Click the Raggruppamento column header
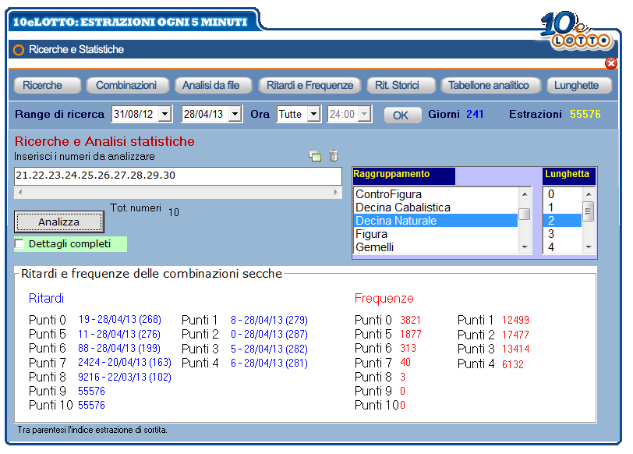Screen dimensions: 633x454 pyautogui.click(x=404, y=176)
